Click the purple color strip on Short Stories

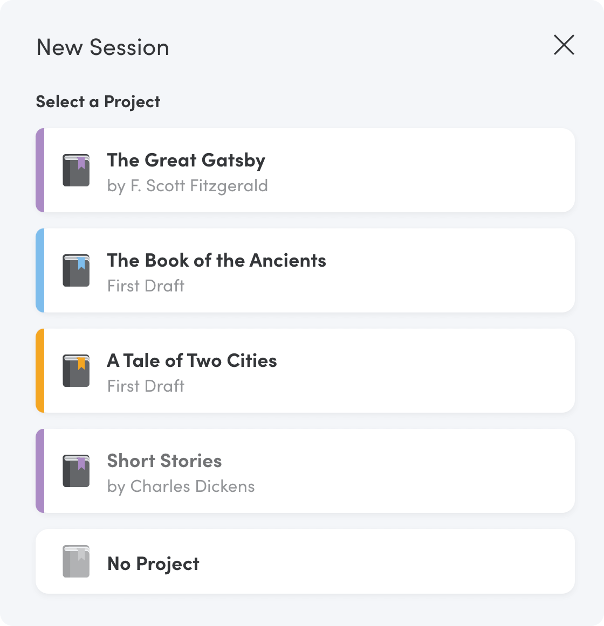tap(40, 471)
